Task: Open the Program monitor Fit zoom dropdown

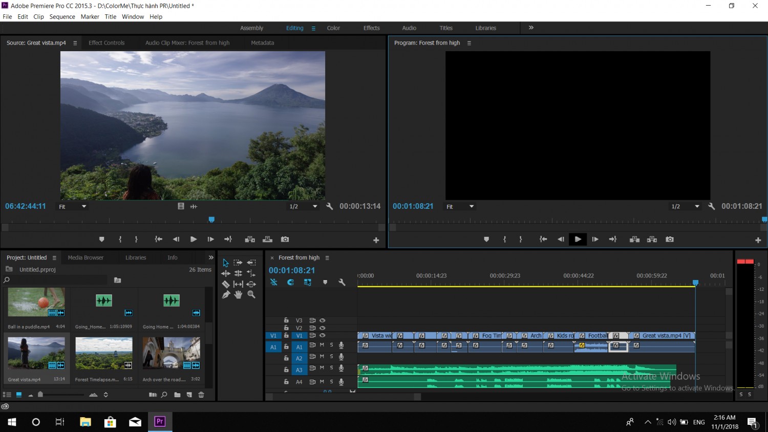Action: coord(460,207)
